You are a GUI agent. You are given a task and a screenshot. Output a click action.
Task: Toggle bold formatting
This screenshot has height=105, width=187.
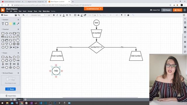click(x=54, y=15)
